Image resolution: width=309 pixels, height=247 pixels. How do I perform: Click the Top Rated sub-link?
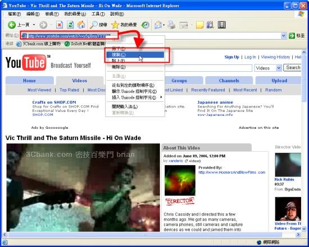click(69, 90)
